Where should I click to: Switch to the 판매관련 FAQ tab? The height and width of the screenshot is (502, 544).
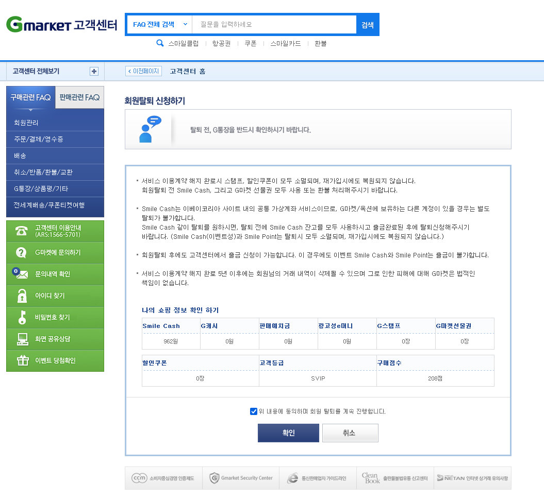click(79, 97)
